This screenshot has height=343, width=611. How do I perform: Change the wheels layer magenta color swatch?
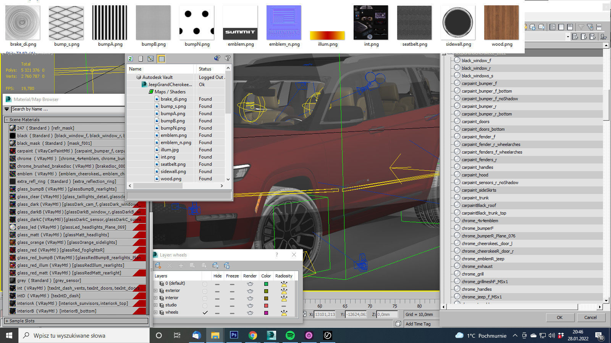point(266,313)
